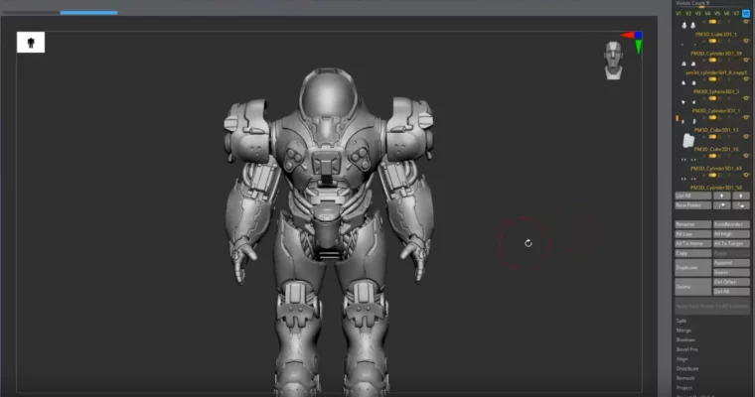Screen dimensions: 755x397
Task: Click the All To Home button
Action: (x=692, y=244)
